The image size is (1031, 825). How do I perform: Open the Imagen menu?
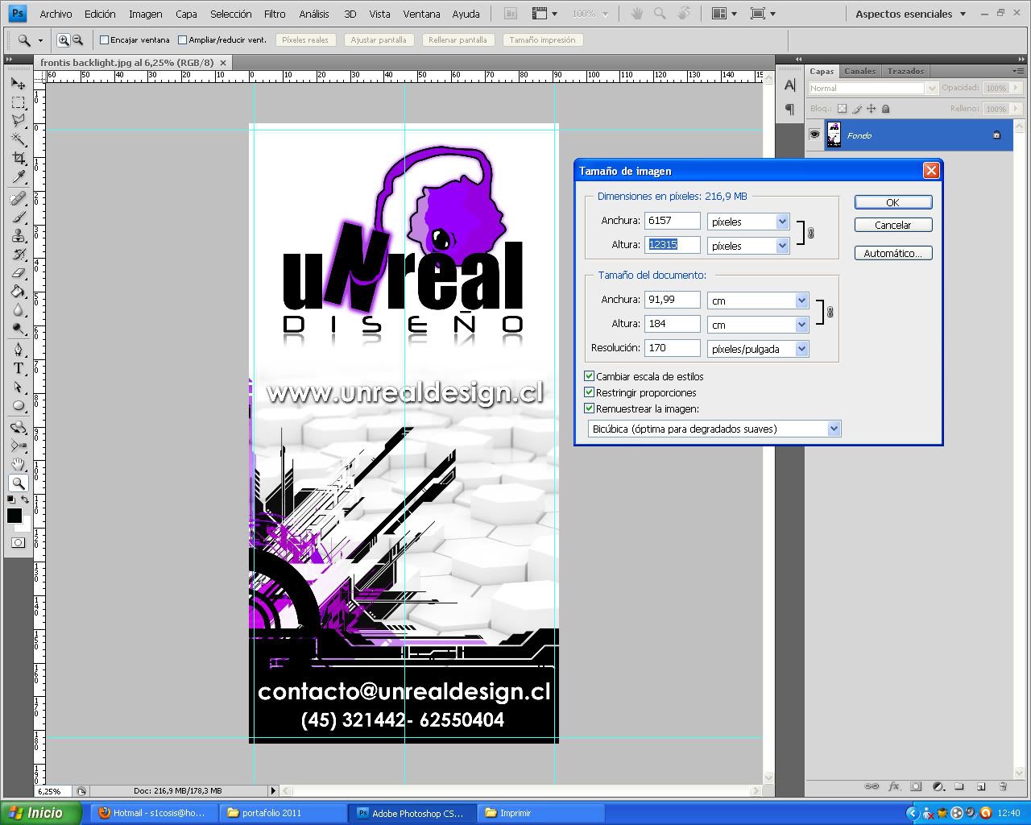(x=146, y=14)
